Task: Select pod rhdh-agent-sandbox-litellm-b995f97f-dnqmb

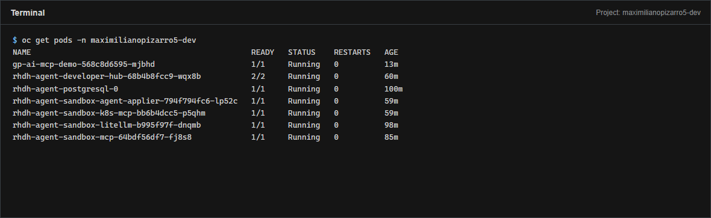Action: pos(107,125)
